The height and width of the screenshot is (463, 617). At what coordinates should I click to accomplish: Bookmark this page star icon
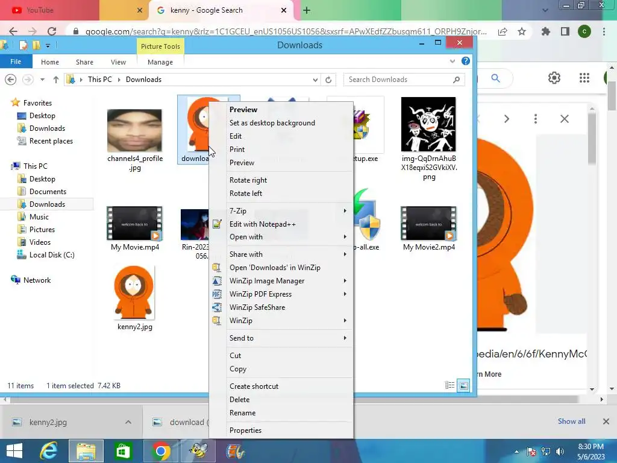click(x=522, y=31)
